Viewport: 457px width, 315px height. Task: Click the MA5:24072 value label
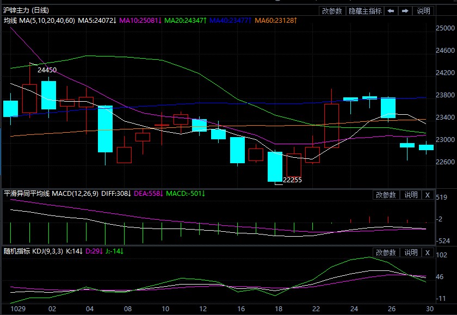coord(97,21)
